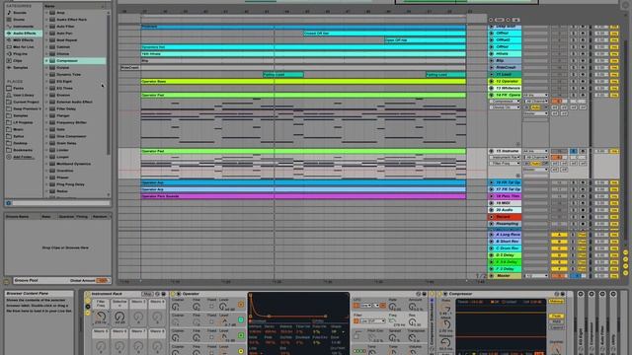
Task: Select the Drums category icon
Action: 9,20
